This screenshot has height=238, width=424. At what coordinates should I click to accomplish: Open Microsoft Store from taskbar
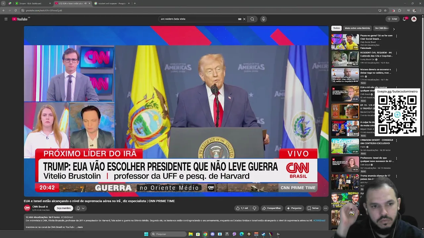(198, 234)
